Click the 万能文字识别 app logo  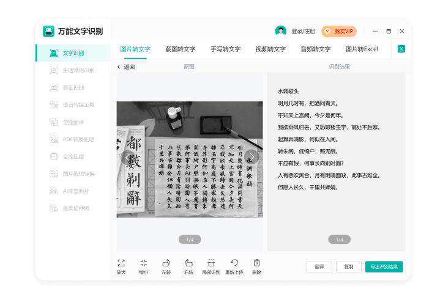48,31
